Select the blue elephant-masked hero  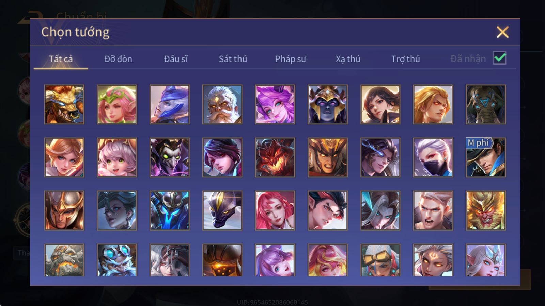click(486, 104)
